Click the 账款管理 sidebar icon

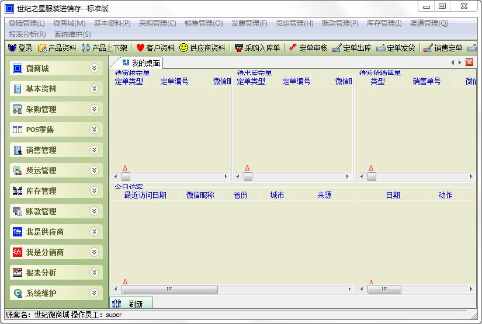coord(18,211)
